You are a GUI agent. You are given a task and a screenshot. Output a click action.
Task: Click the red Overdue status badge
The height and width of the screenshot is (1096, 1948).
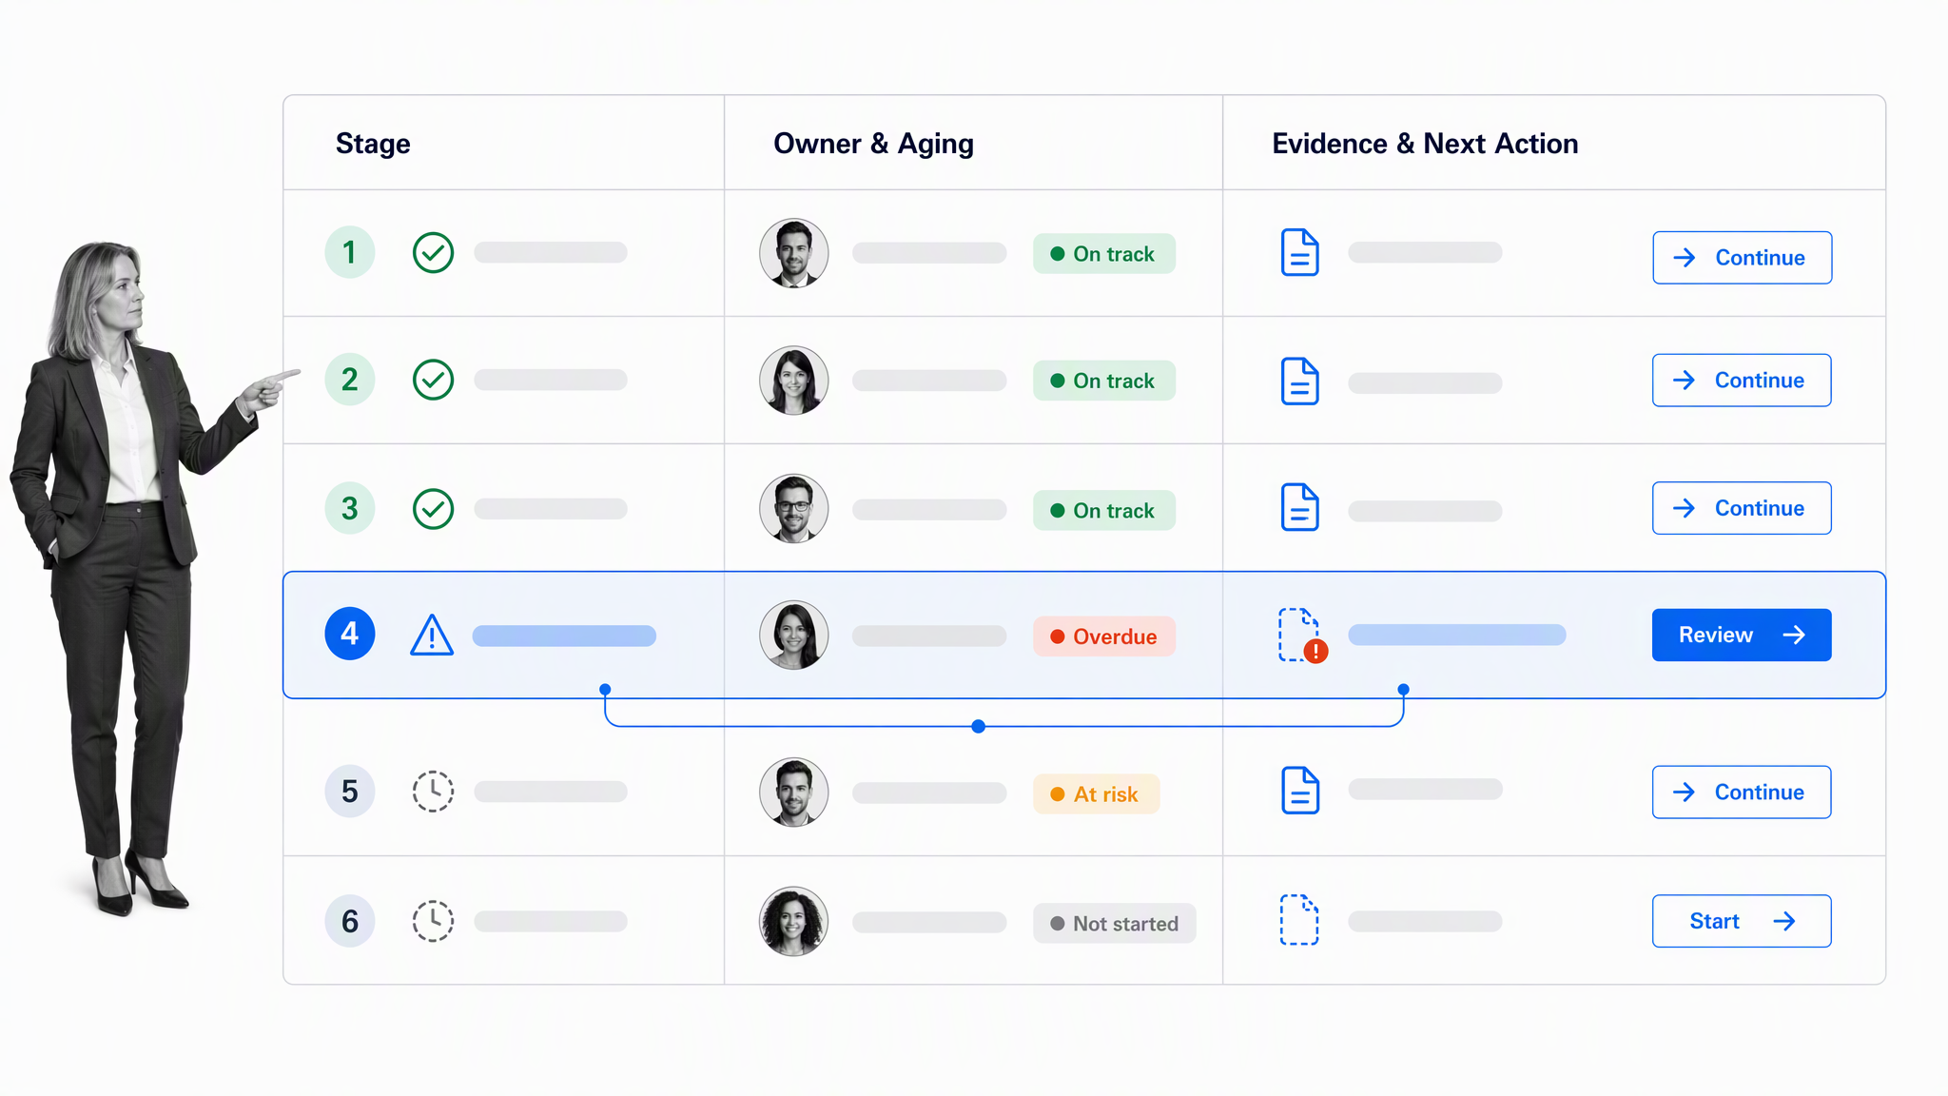pyautogui.click(x=1104, y=636)
